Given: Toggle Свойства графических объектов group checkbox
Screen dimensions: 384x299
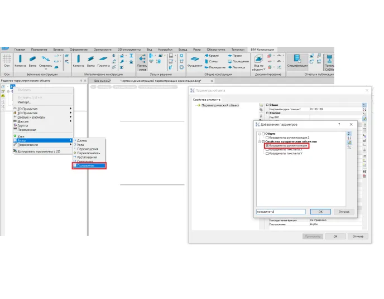Looking at the screenshot, I should point(263,141).
